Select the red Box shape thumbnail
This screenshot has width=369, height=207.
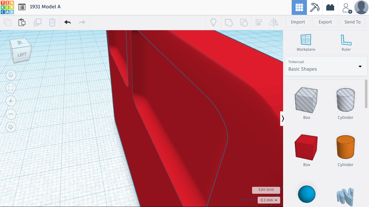(x=306, y=147)
